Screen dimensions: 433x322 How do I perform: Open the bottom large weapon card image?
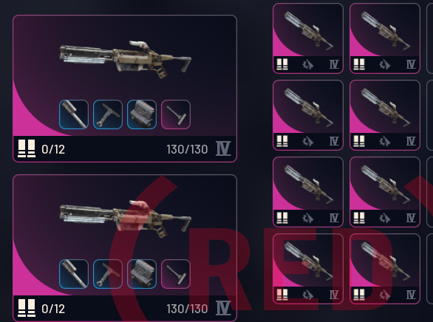click(x=126, y=219)
